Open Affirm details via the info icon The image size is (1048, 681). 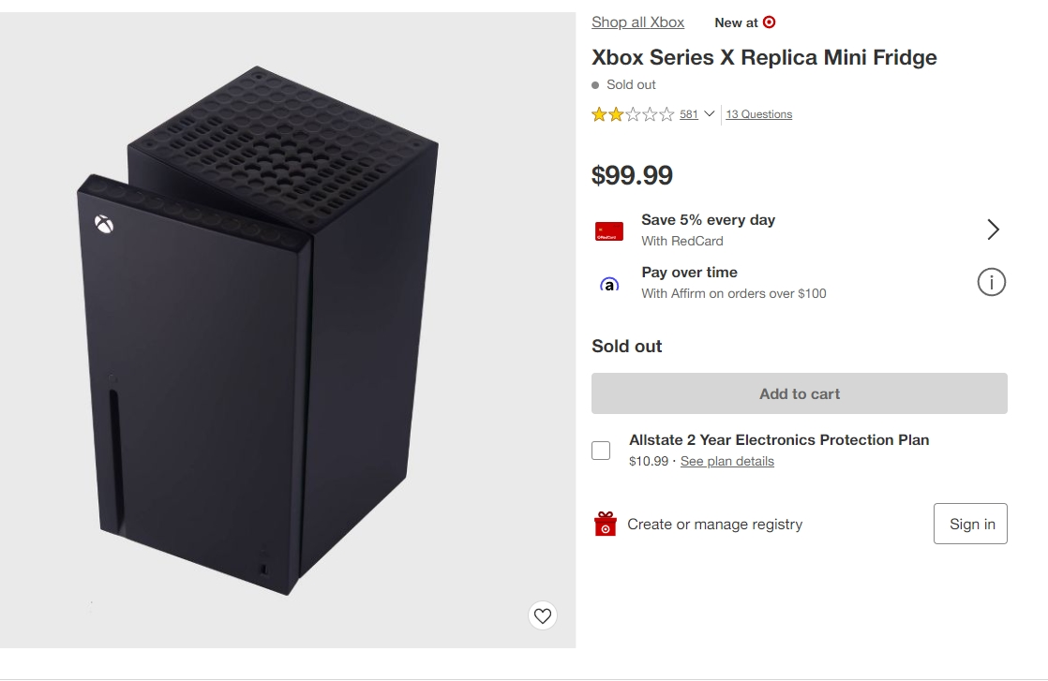pos(991,282)
